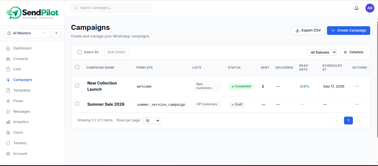
Task: Click the Create Campaign button
Action: pyautogui.click(x=348, y=30)
